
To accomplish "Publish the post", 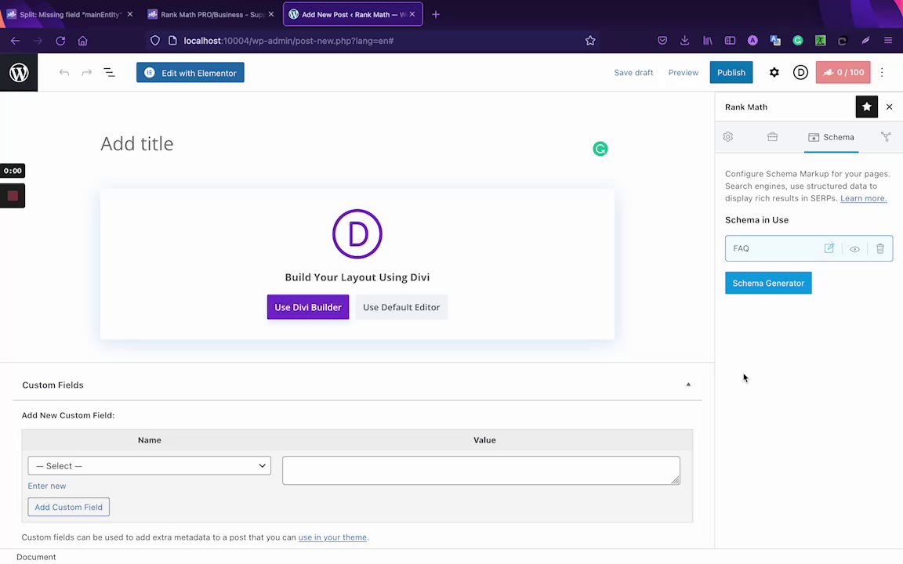I will tap(731, 73).
